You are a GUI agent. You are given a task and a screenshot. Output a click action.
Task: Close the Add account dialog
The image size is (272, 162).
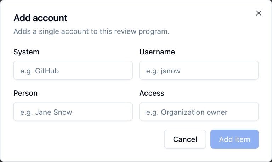point(259,13)
